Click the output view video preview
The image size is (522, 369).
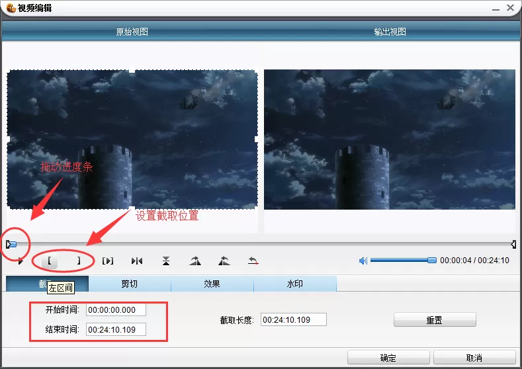point(390,140)
